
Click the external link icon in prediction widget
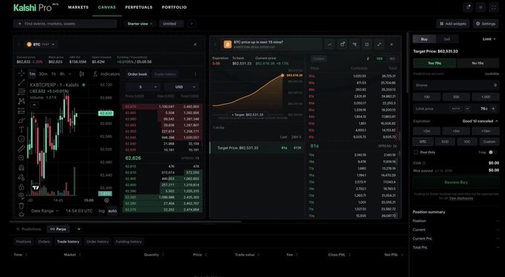(367, 45)
